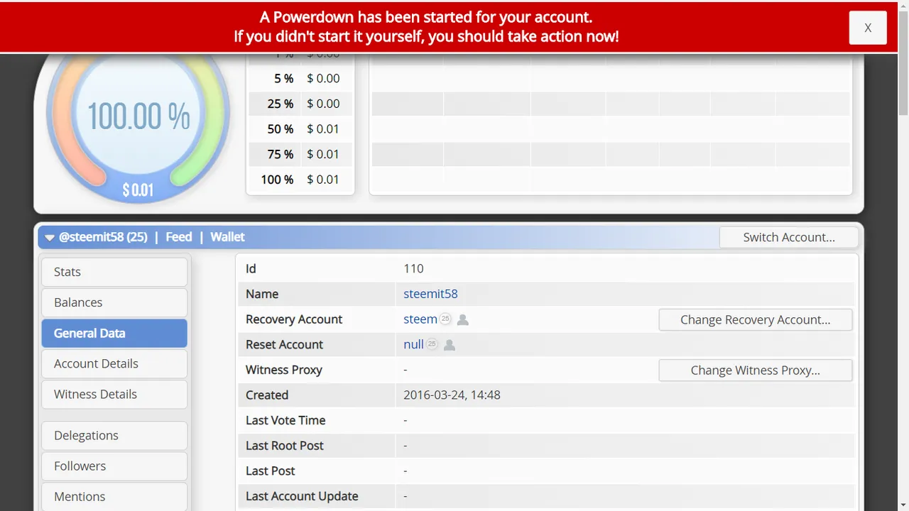Click the reputation 25 badge beside steem
This screenshot has height=511, width=909.
445,319
